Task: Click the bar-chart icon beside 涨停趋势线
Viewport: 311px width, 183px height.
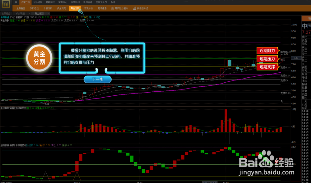Action: (x=135, y=8)
